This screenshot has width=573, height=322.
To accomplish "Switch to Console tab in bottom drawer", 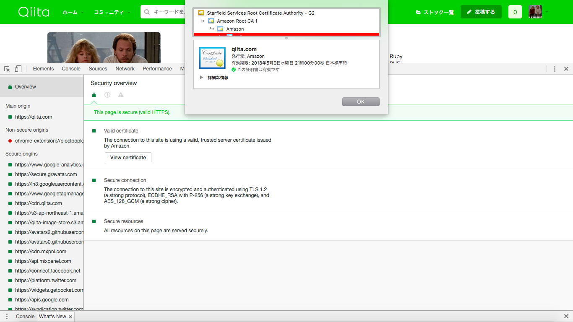I will 25,317.
